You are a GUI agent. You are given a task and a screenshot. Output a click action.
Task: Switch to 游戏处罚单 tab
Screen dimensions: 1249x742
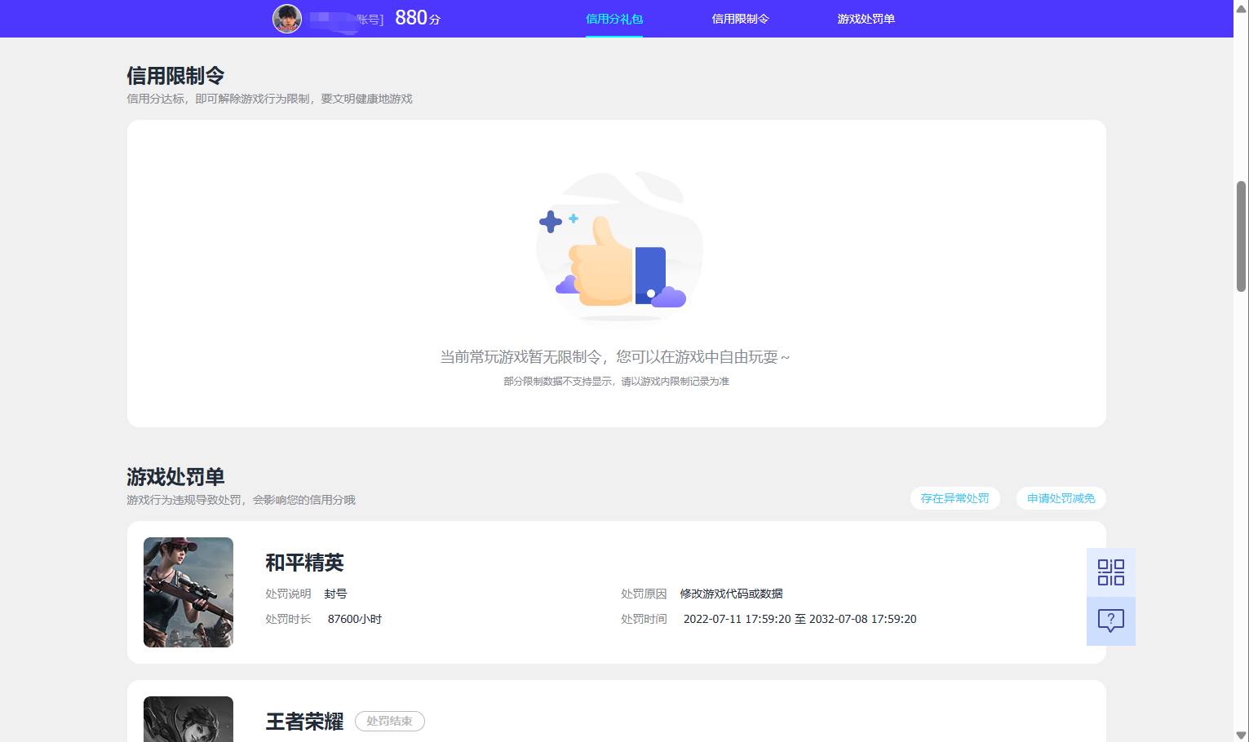pos(866,19)
